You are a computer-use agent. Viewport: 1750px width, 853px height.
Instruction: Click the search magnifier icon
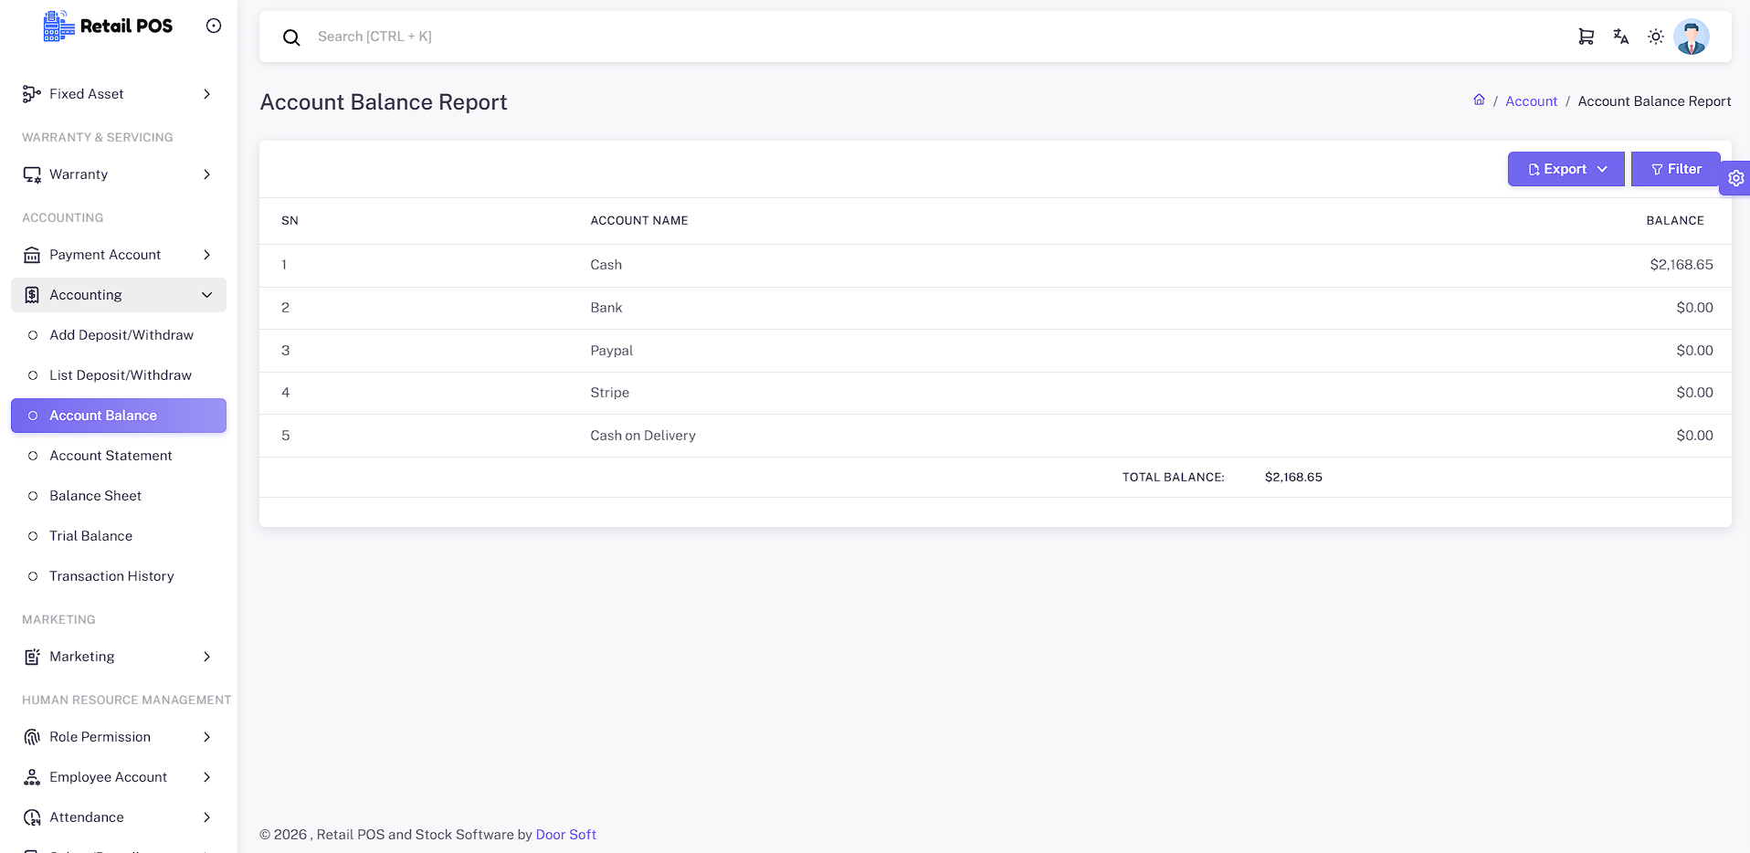(x=291, y=37)
